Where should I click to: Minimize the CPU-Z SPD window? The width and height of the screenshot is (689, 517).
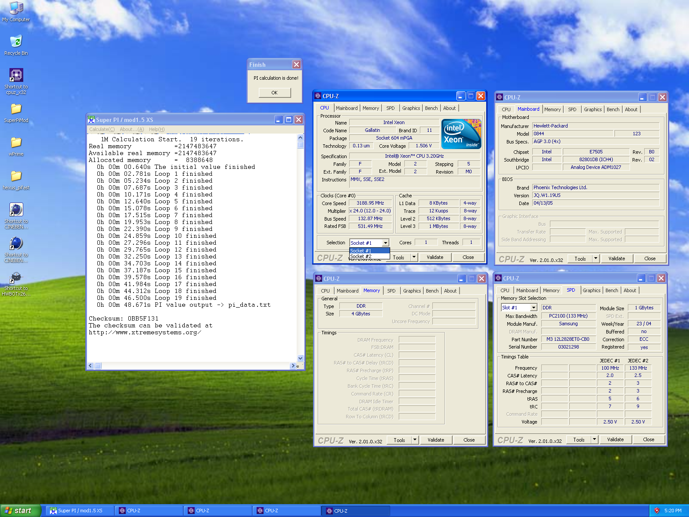point(641,278)
